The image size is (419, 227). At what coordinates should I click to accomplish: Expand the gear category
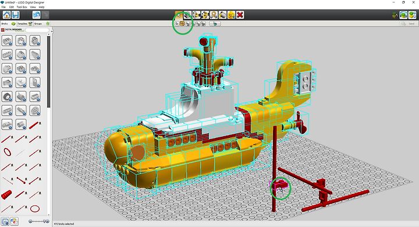35,110
